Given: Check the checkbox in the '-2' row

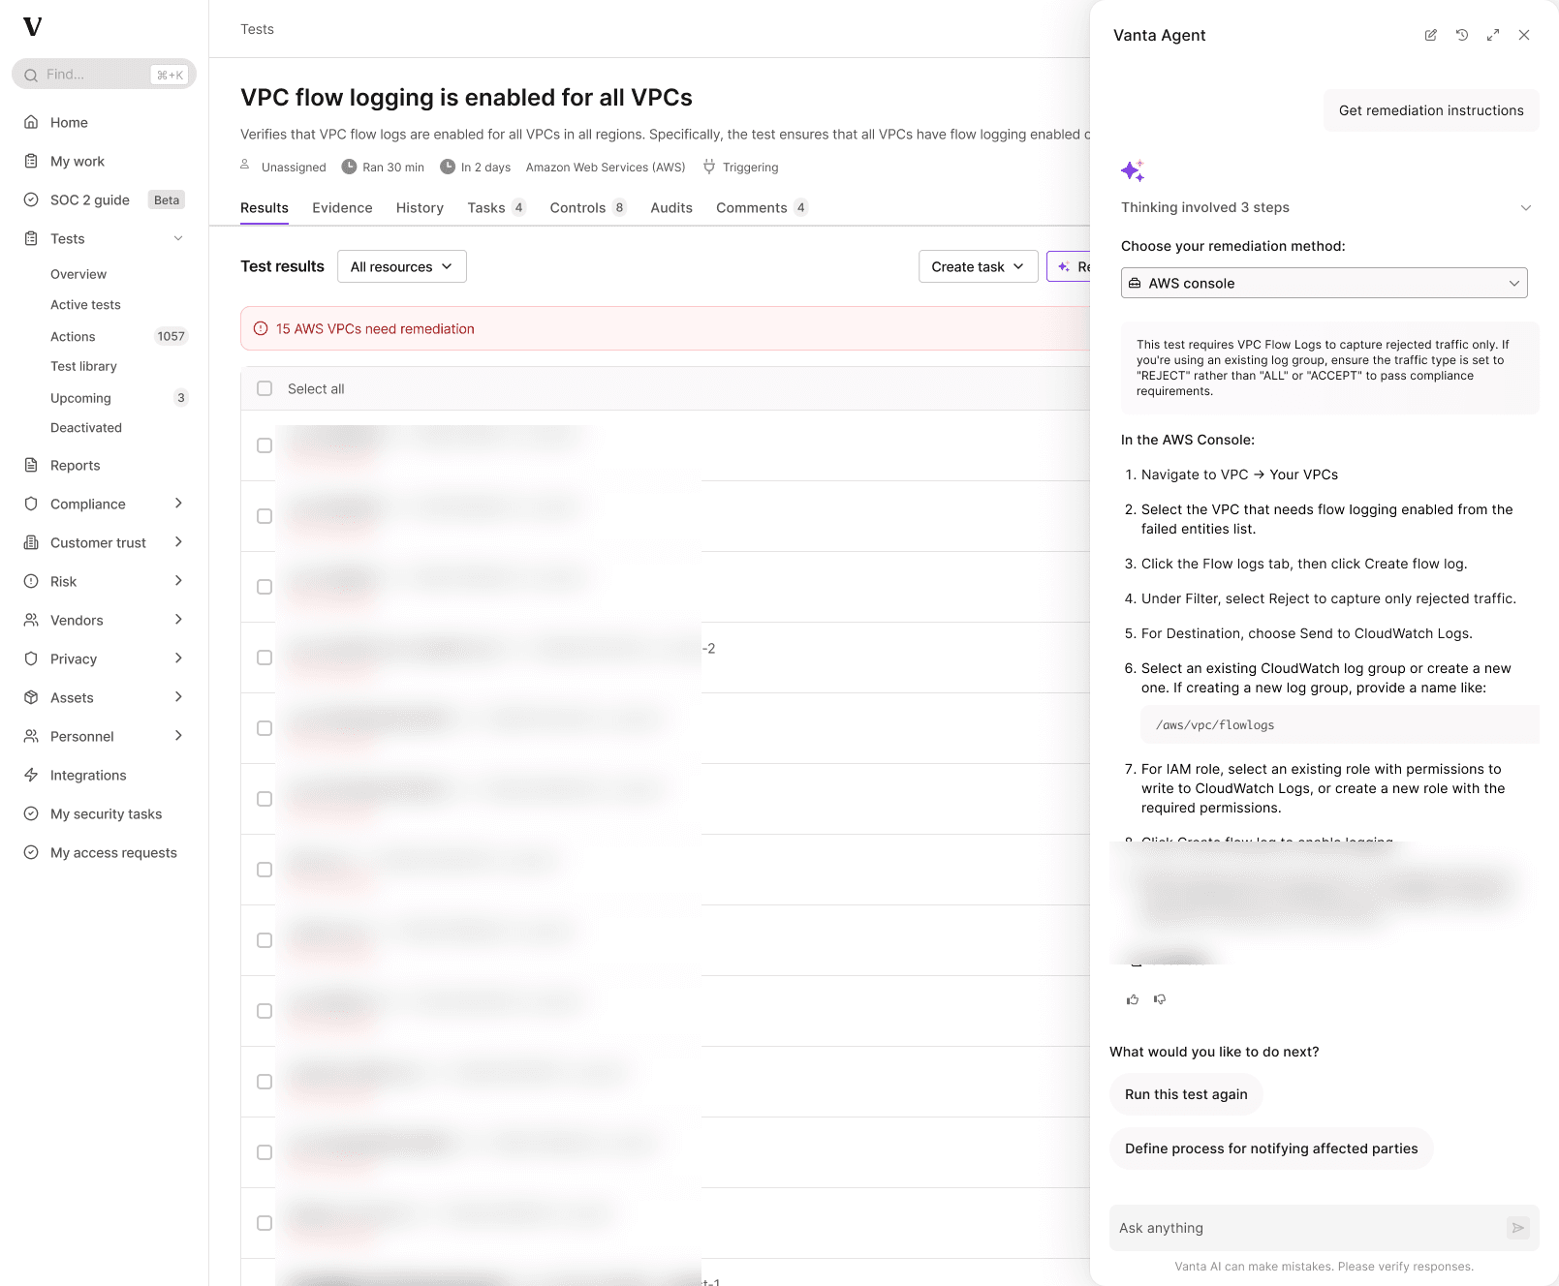Looking at the screenshot, I should coord(265,658).
